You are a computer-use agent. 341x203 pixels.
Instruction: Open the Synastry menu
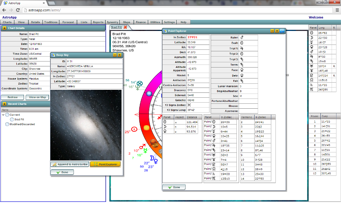[112, 22]
